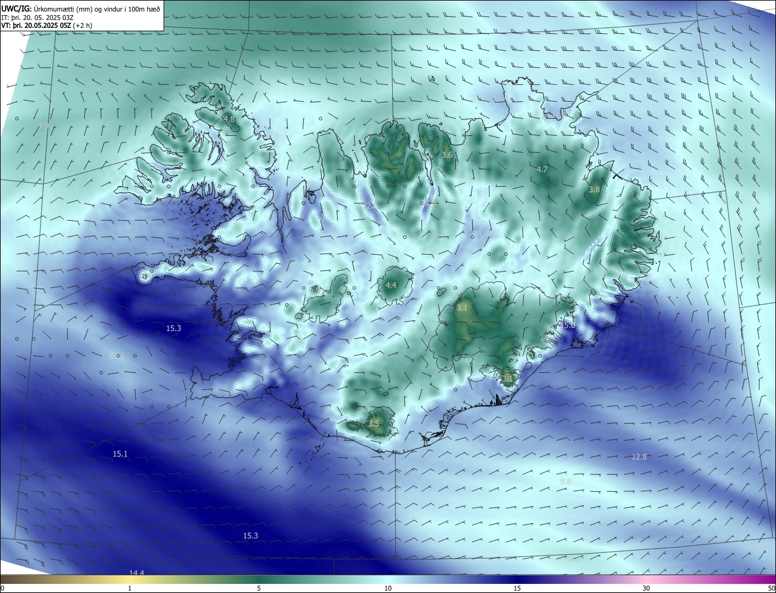Click the 14.4 value above the colour scale
This screenshot has width=776, height=593.
[136, 572]
